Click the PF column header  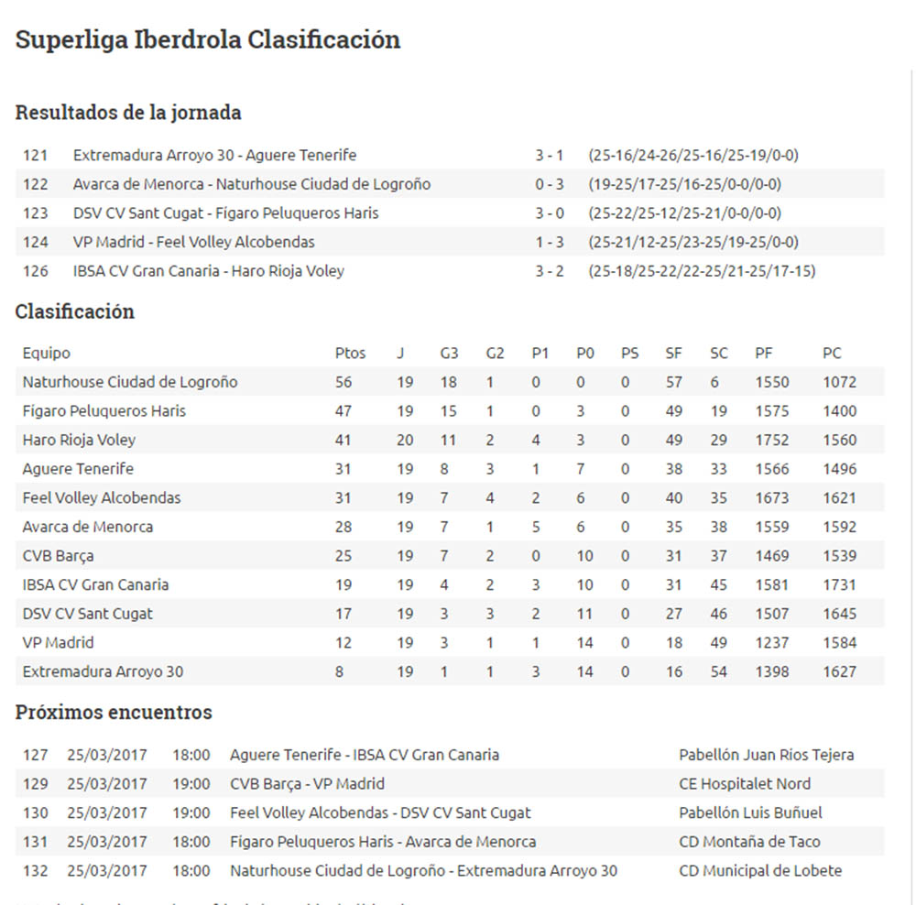point(764,353)
